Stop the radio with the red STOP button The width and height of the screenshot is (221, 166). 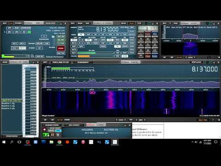[x=61, y=48]
